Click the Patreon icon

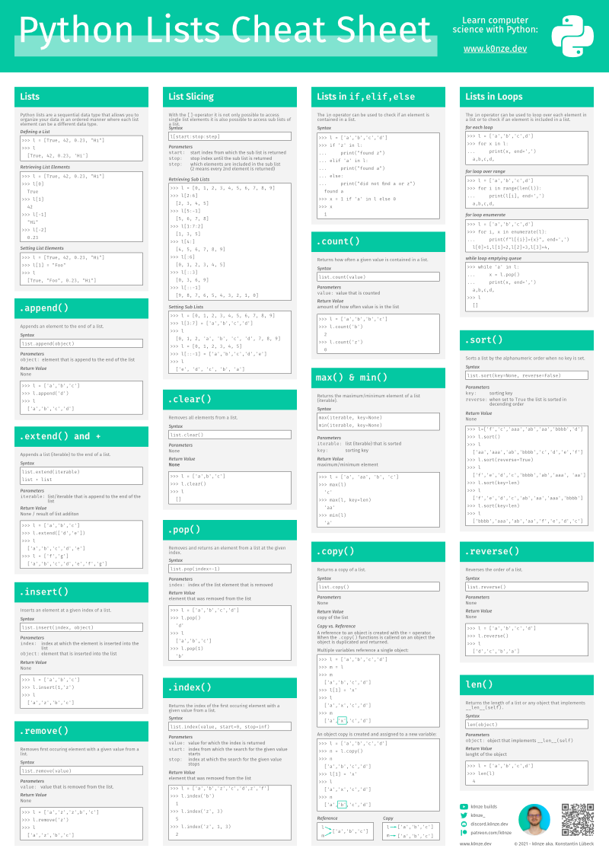(463, 831)
